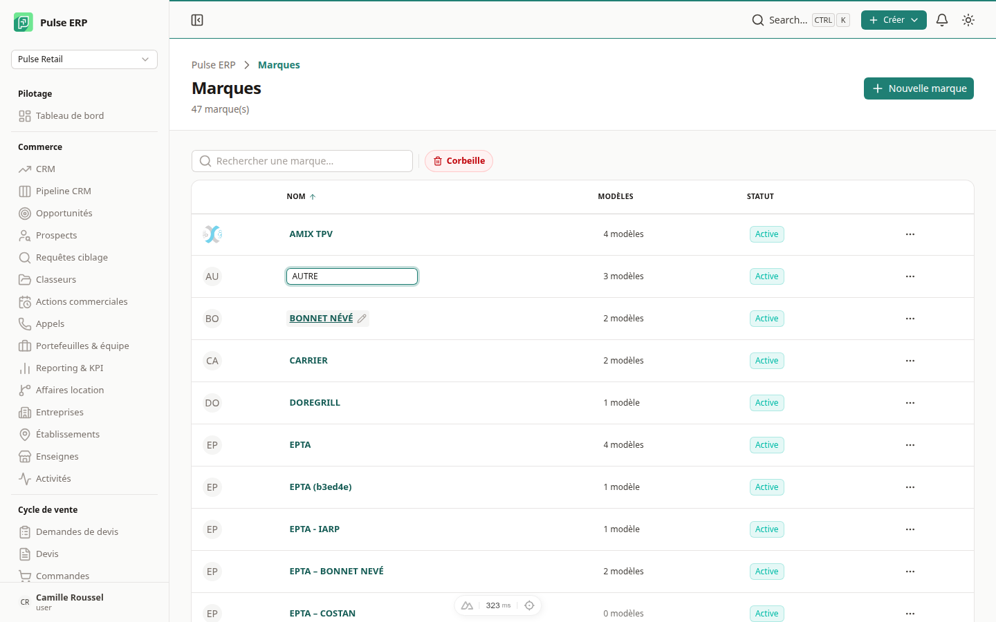Open the Créer dropdown button

point(894,20)
